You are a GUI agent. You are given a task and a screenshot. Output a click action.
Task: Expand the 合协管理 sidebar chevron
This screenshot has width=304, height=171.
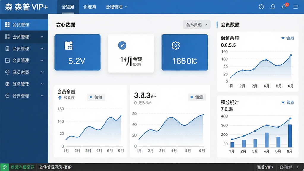(42, 96)
